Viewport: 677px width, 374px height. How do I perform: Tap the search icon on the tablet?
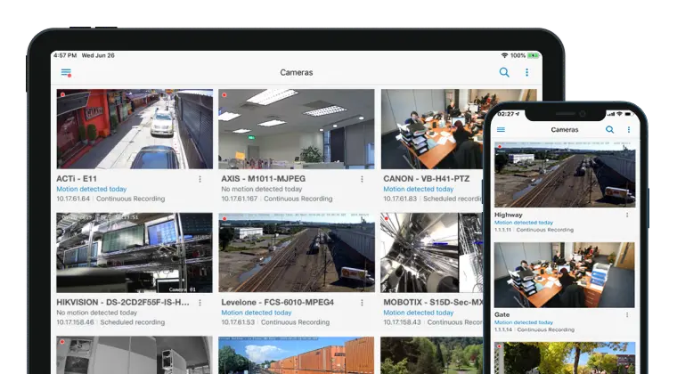[x=504, y=73]
